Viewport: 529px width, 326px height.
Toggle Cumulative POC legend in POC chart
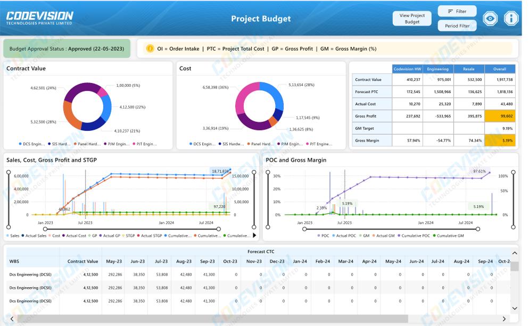(416, 236)
